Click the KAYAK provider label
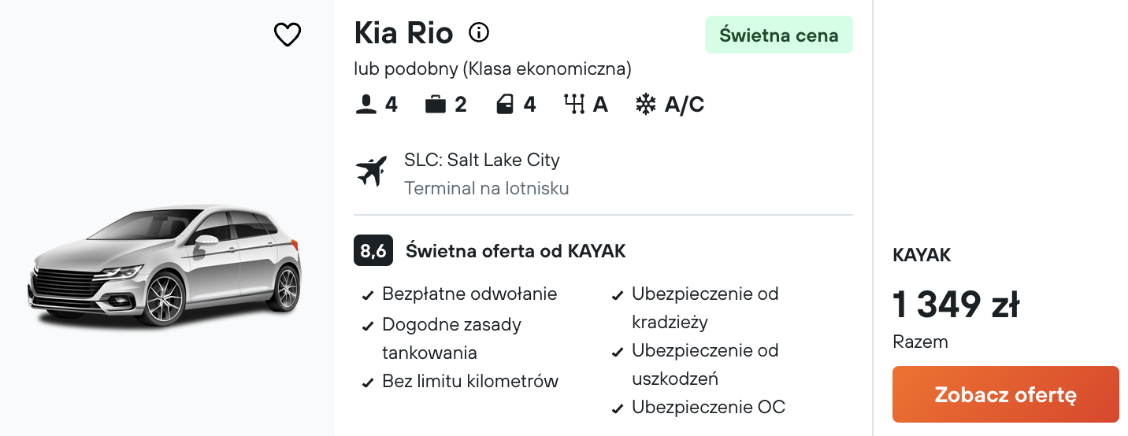Image resolution: width=1128 pixels, height=436 pixels. [922, 255]
